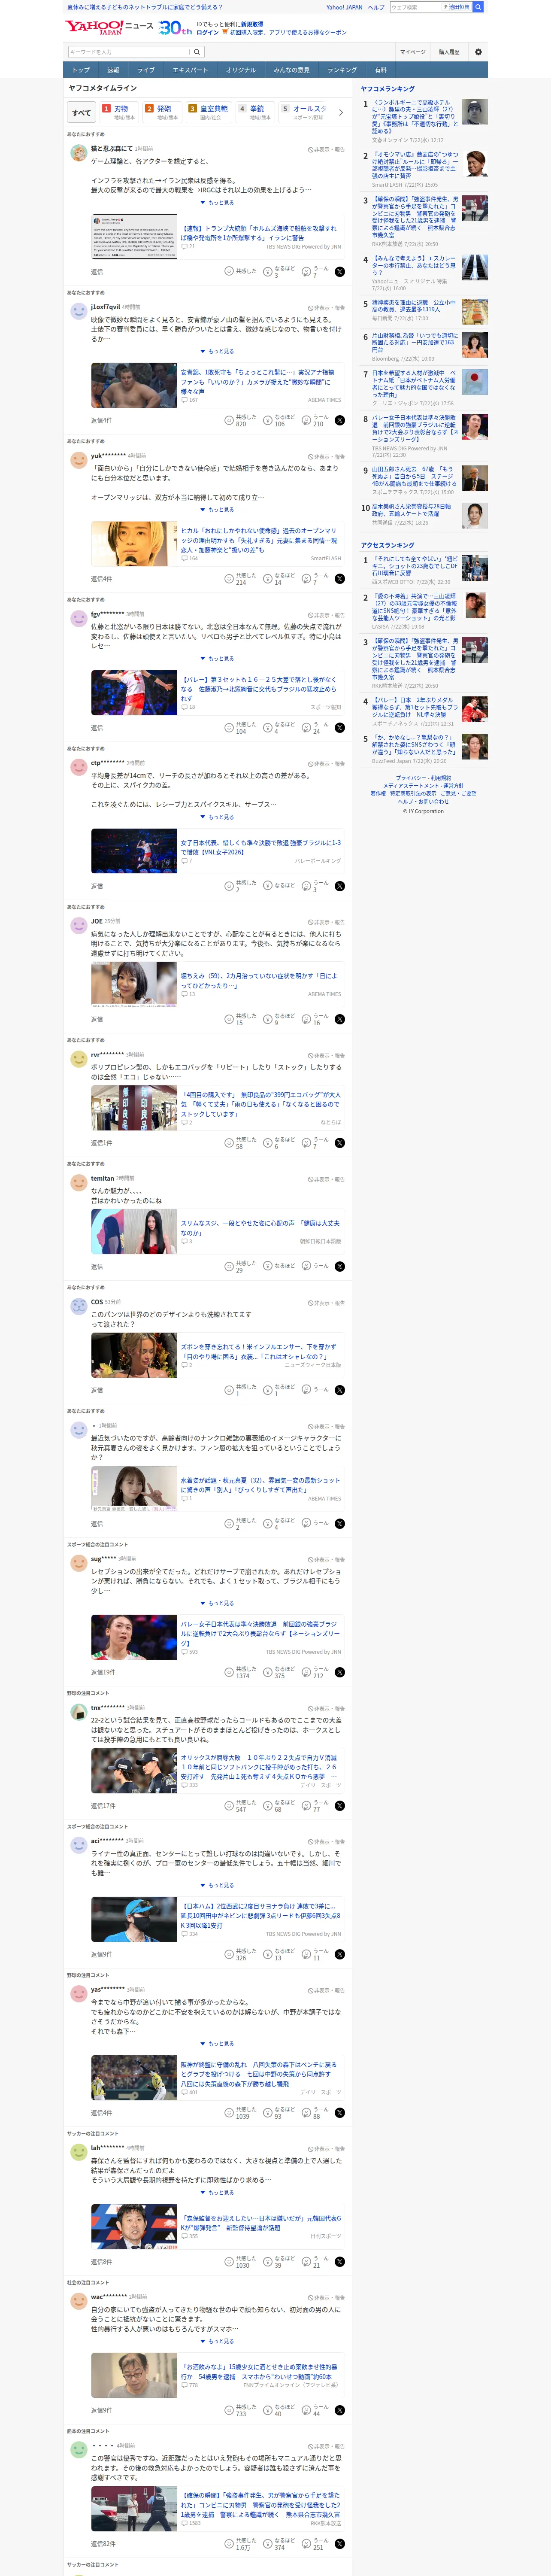Open 購入履歴
The width and height of the screenshot is (551, 2576).
click(449, 52)
